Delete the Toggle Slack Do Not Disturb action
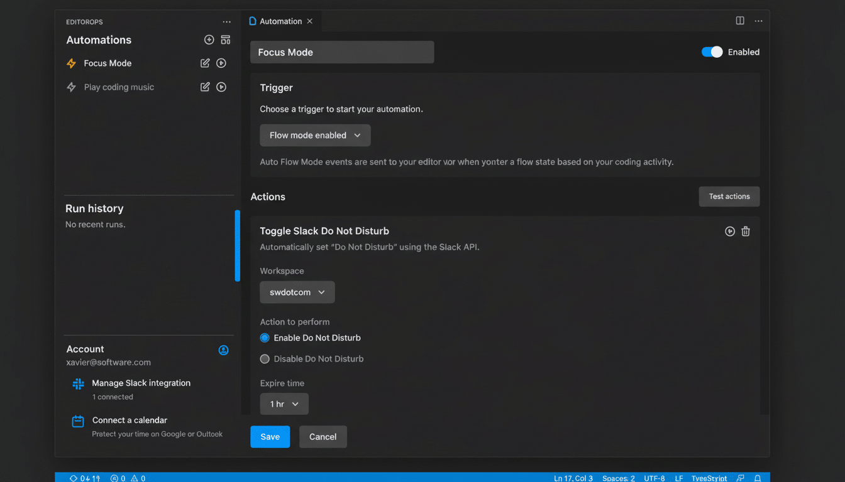845x482 pixels. tap(746, 231)
